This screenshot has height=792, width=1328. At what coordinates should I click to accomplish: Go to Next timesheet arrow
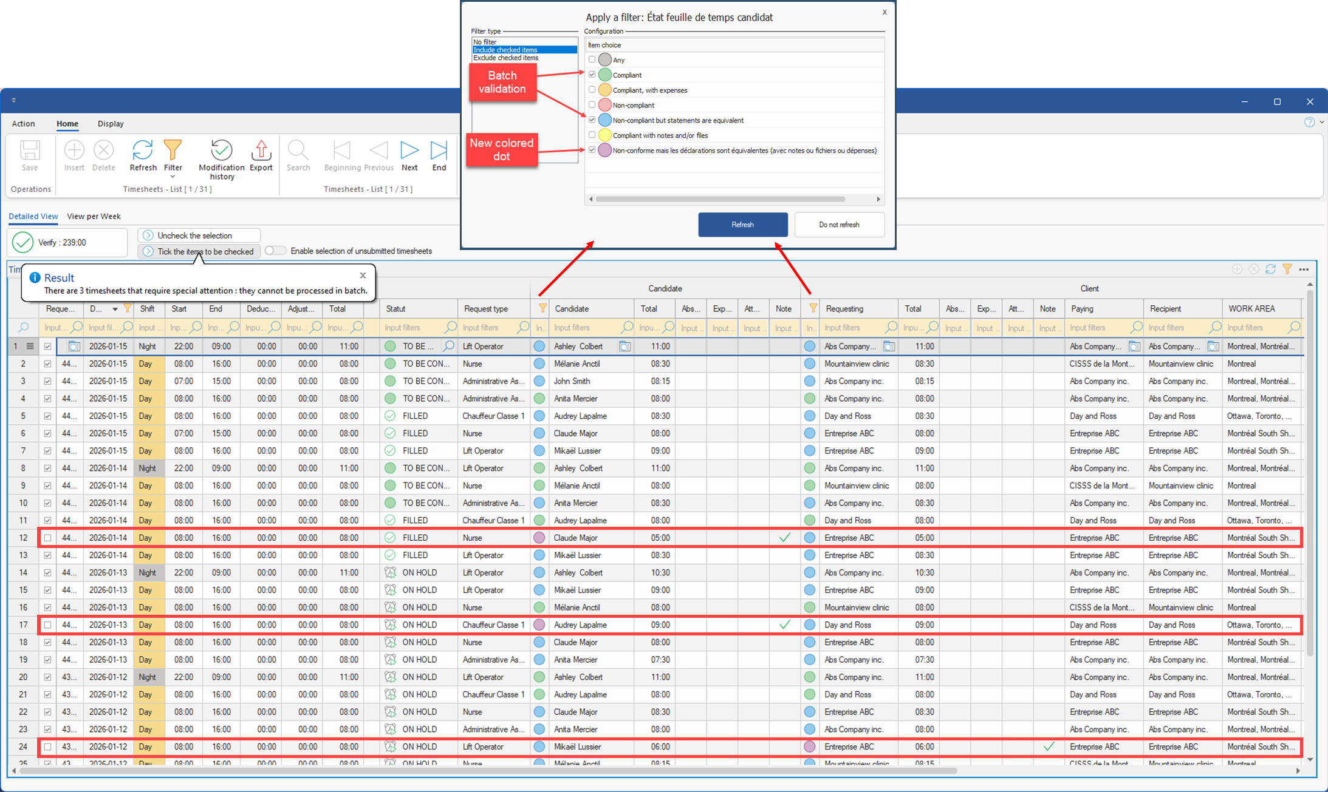pyautogui.click(x=409, y=150)
